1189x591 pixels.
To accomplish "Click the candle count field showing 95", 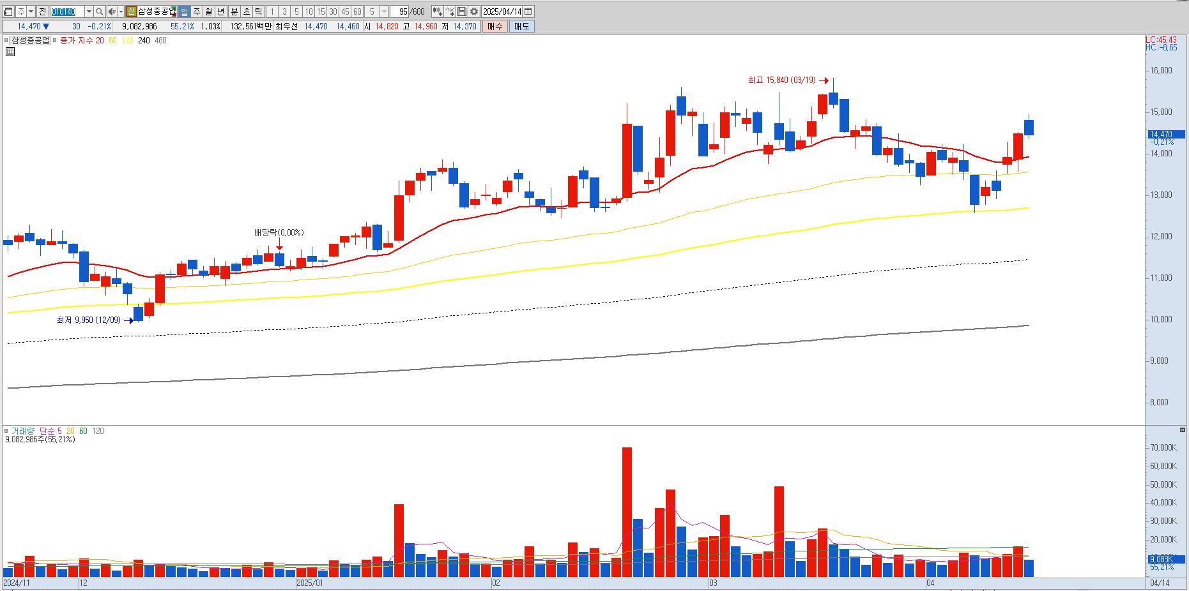I will (400, 11).
